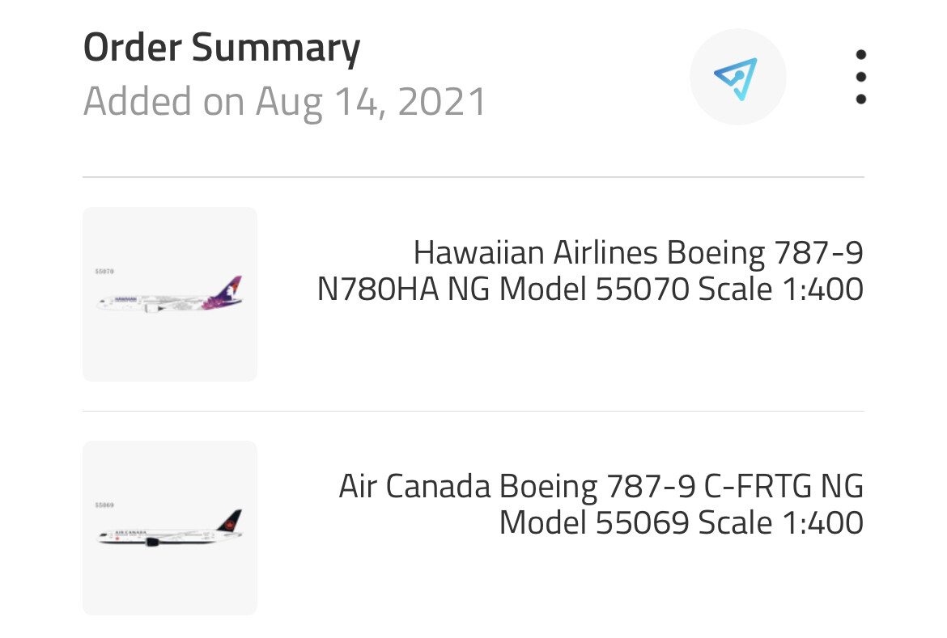Select the Hawaiian Airlines Boeing 787-9 title
This screenshot has height=638, width=947.
click(x=638, y=253)
